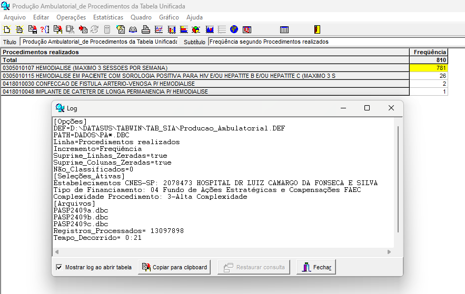Click the Fechar button in Log window
The width and height of the screenshot is (465, 294).
coord(316,267)
